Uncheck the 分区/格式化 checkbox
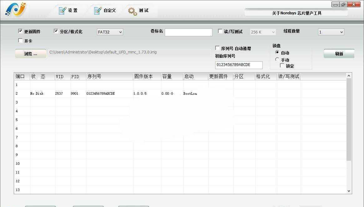Viewport: 364px width, 207px height. click(x=56, y=31)
